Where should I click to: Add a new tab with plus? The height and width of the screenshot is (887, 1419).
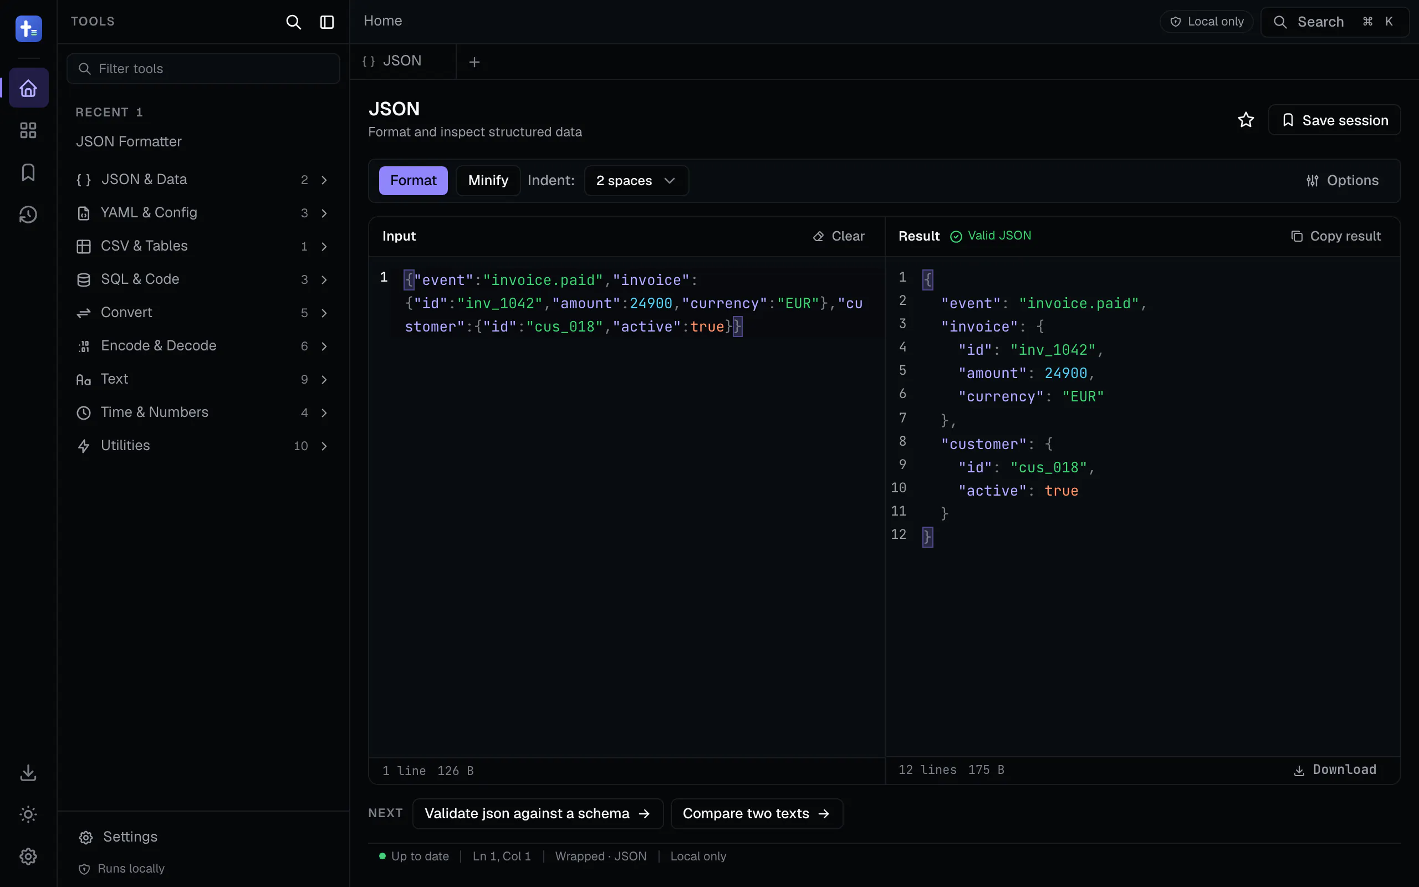474,62
